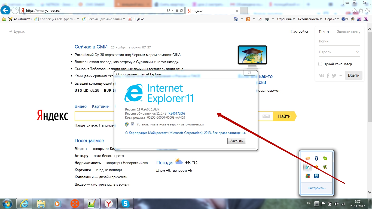372x209 pixels.
Task: Click the command bar Home page icon
Action: [x=236, y=19]
